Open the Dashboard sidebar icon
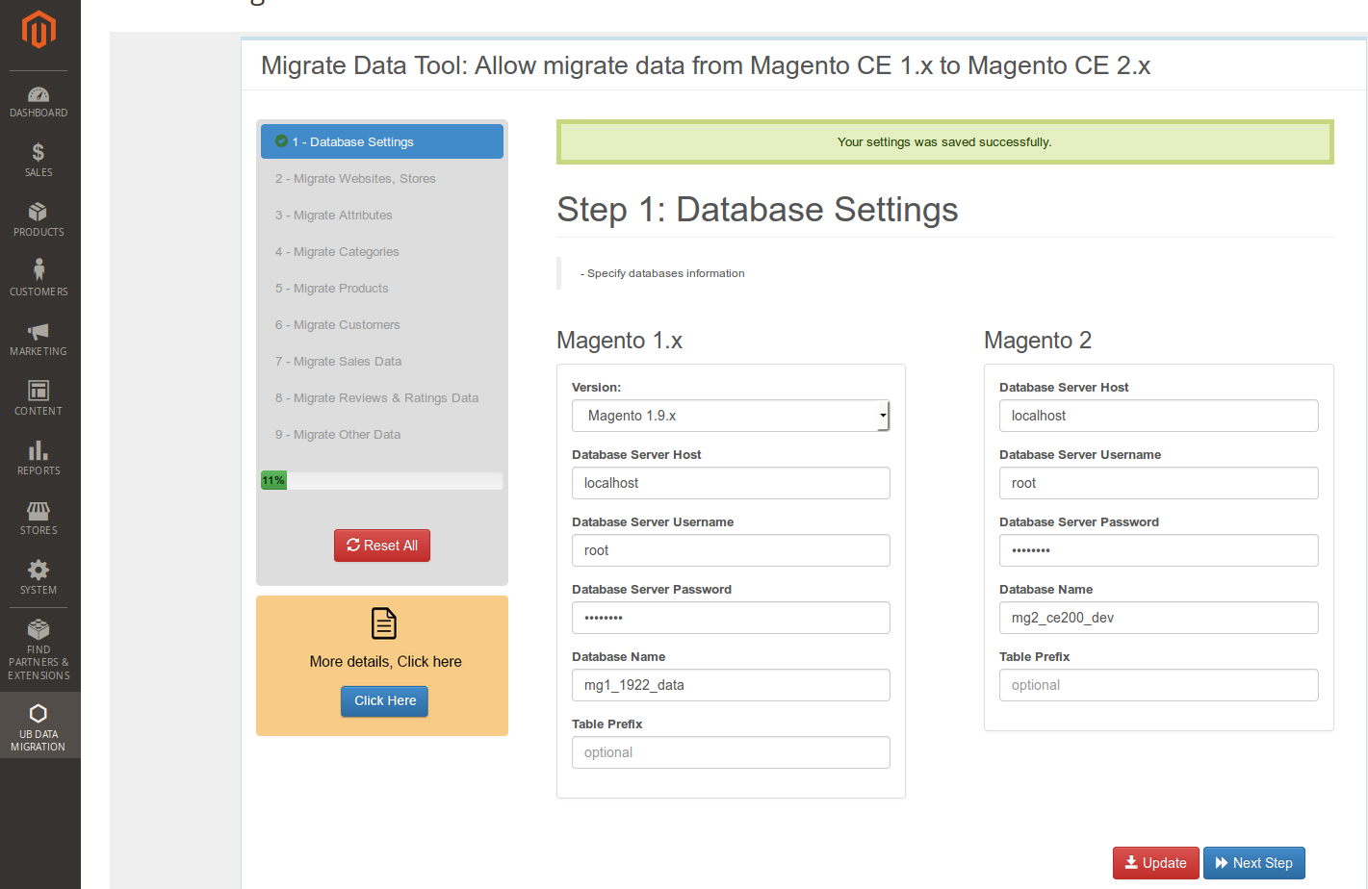This screenshot has width=1368, height=889. (x=39, y=94)
